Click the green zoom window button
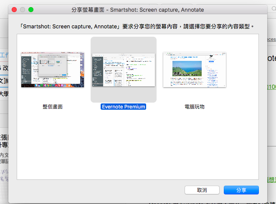The image size is (276, 204). [31, 9]
